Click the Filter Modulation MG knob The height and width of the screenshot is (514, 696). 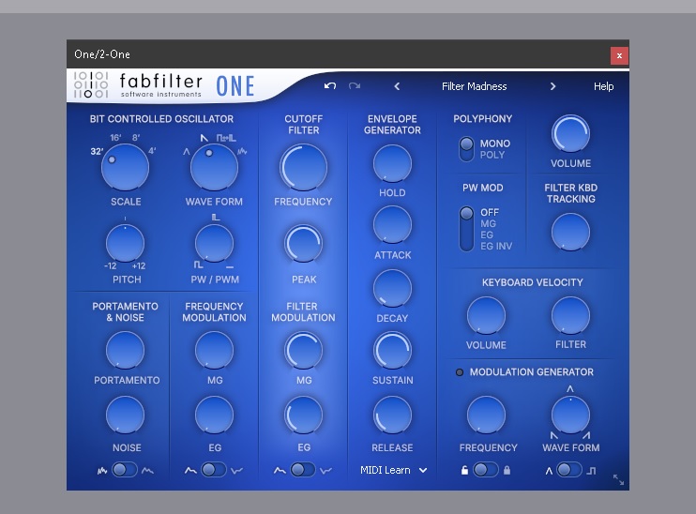pyautogui.click(x=303, y=350)
